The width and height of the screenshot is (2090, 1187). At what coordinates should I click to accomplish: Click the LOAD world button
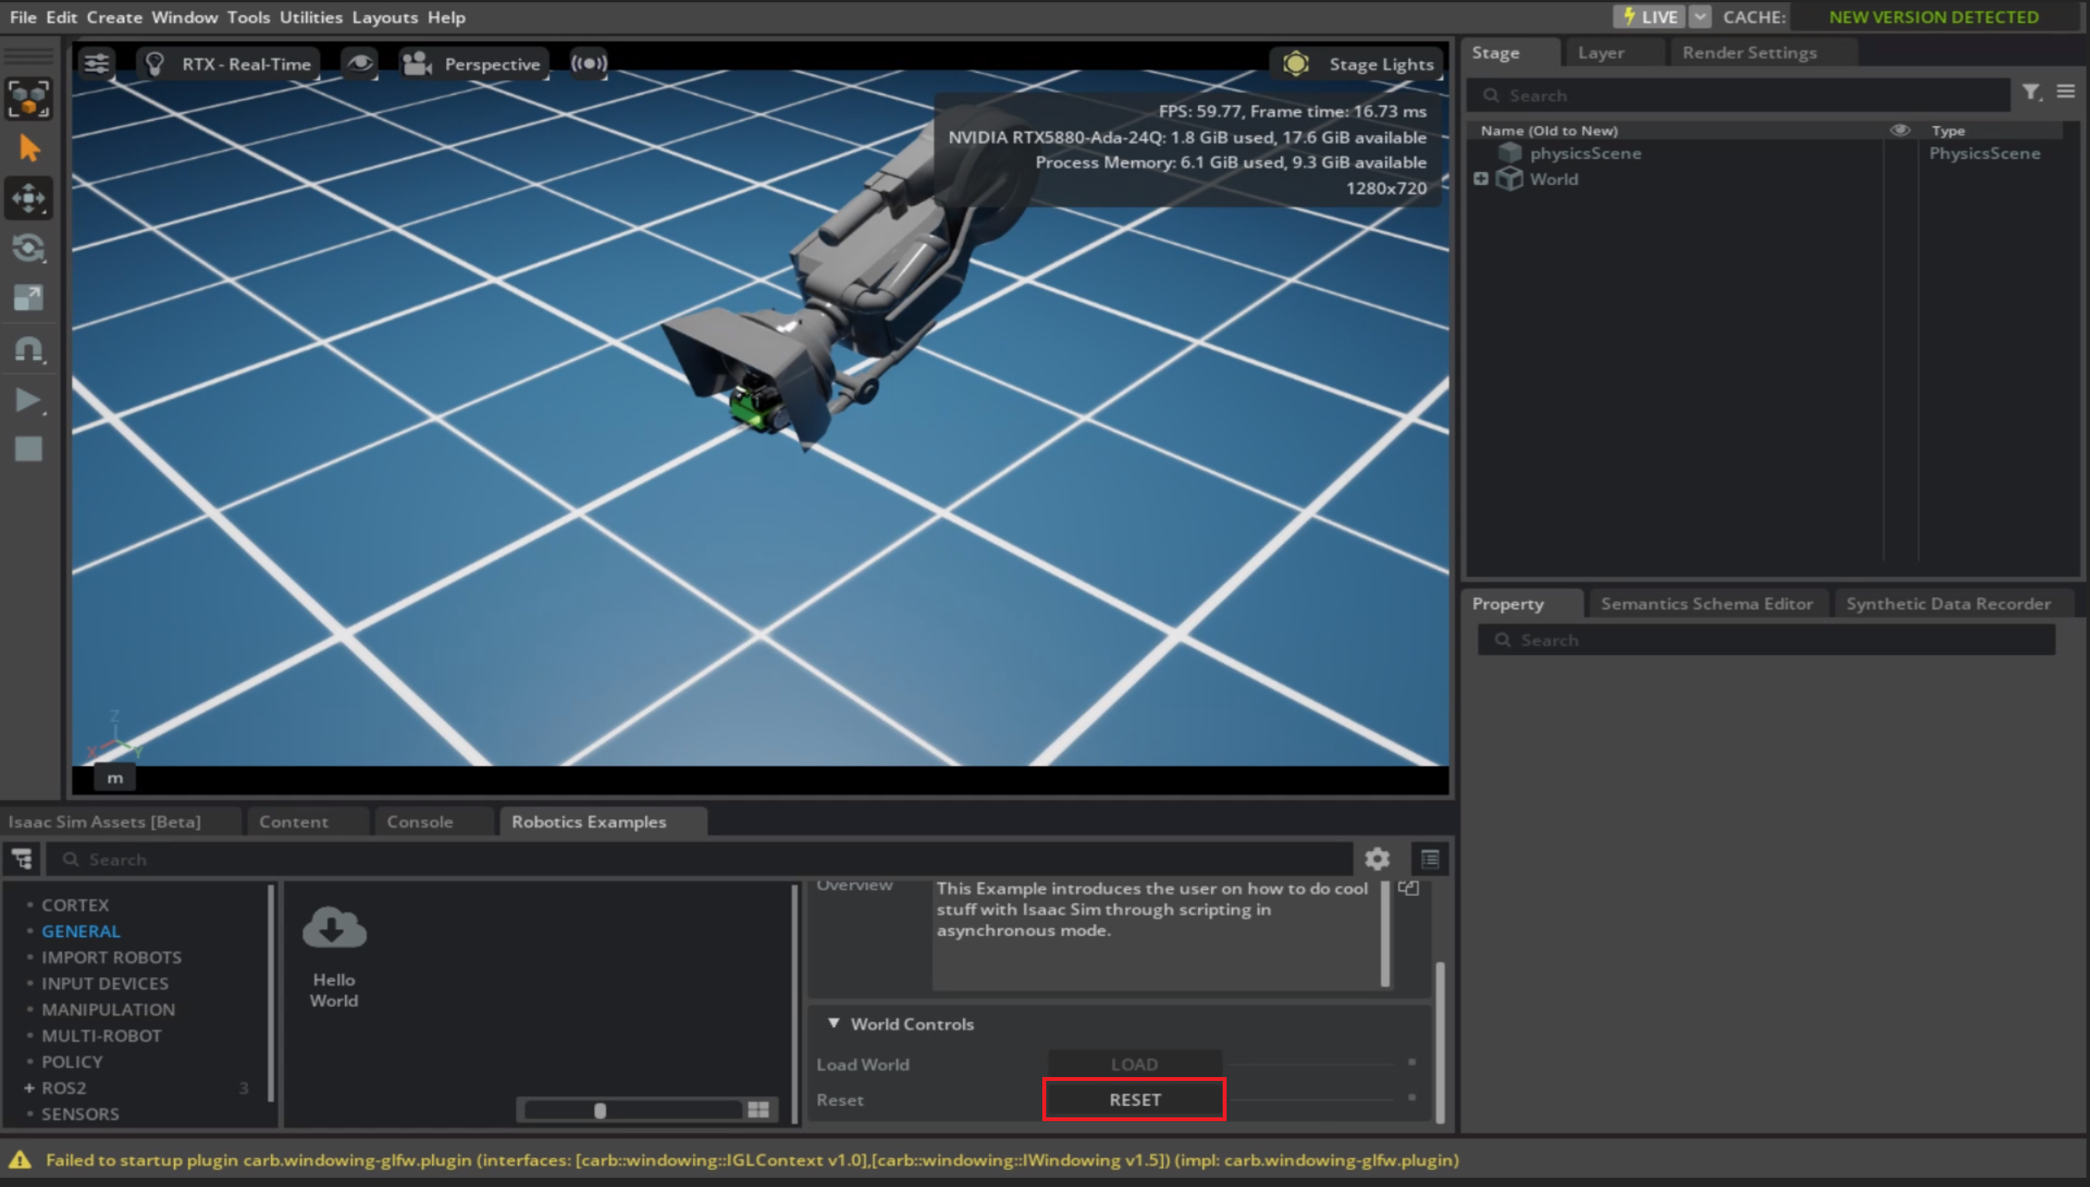(1134, 1065)
